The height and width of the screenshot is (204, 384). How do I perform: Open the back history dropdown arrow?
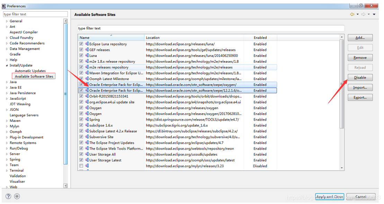358,14
